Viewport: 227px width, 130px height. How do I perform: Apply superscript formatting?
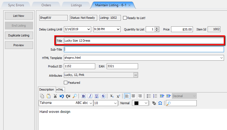pos(118,96)
